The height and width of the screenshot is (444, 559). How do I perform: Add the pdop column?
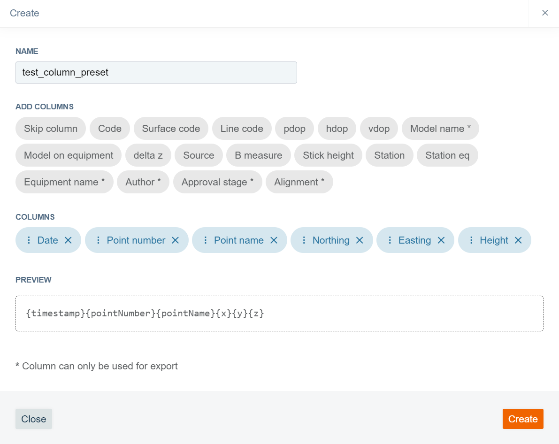[294, 129]
